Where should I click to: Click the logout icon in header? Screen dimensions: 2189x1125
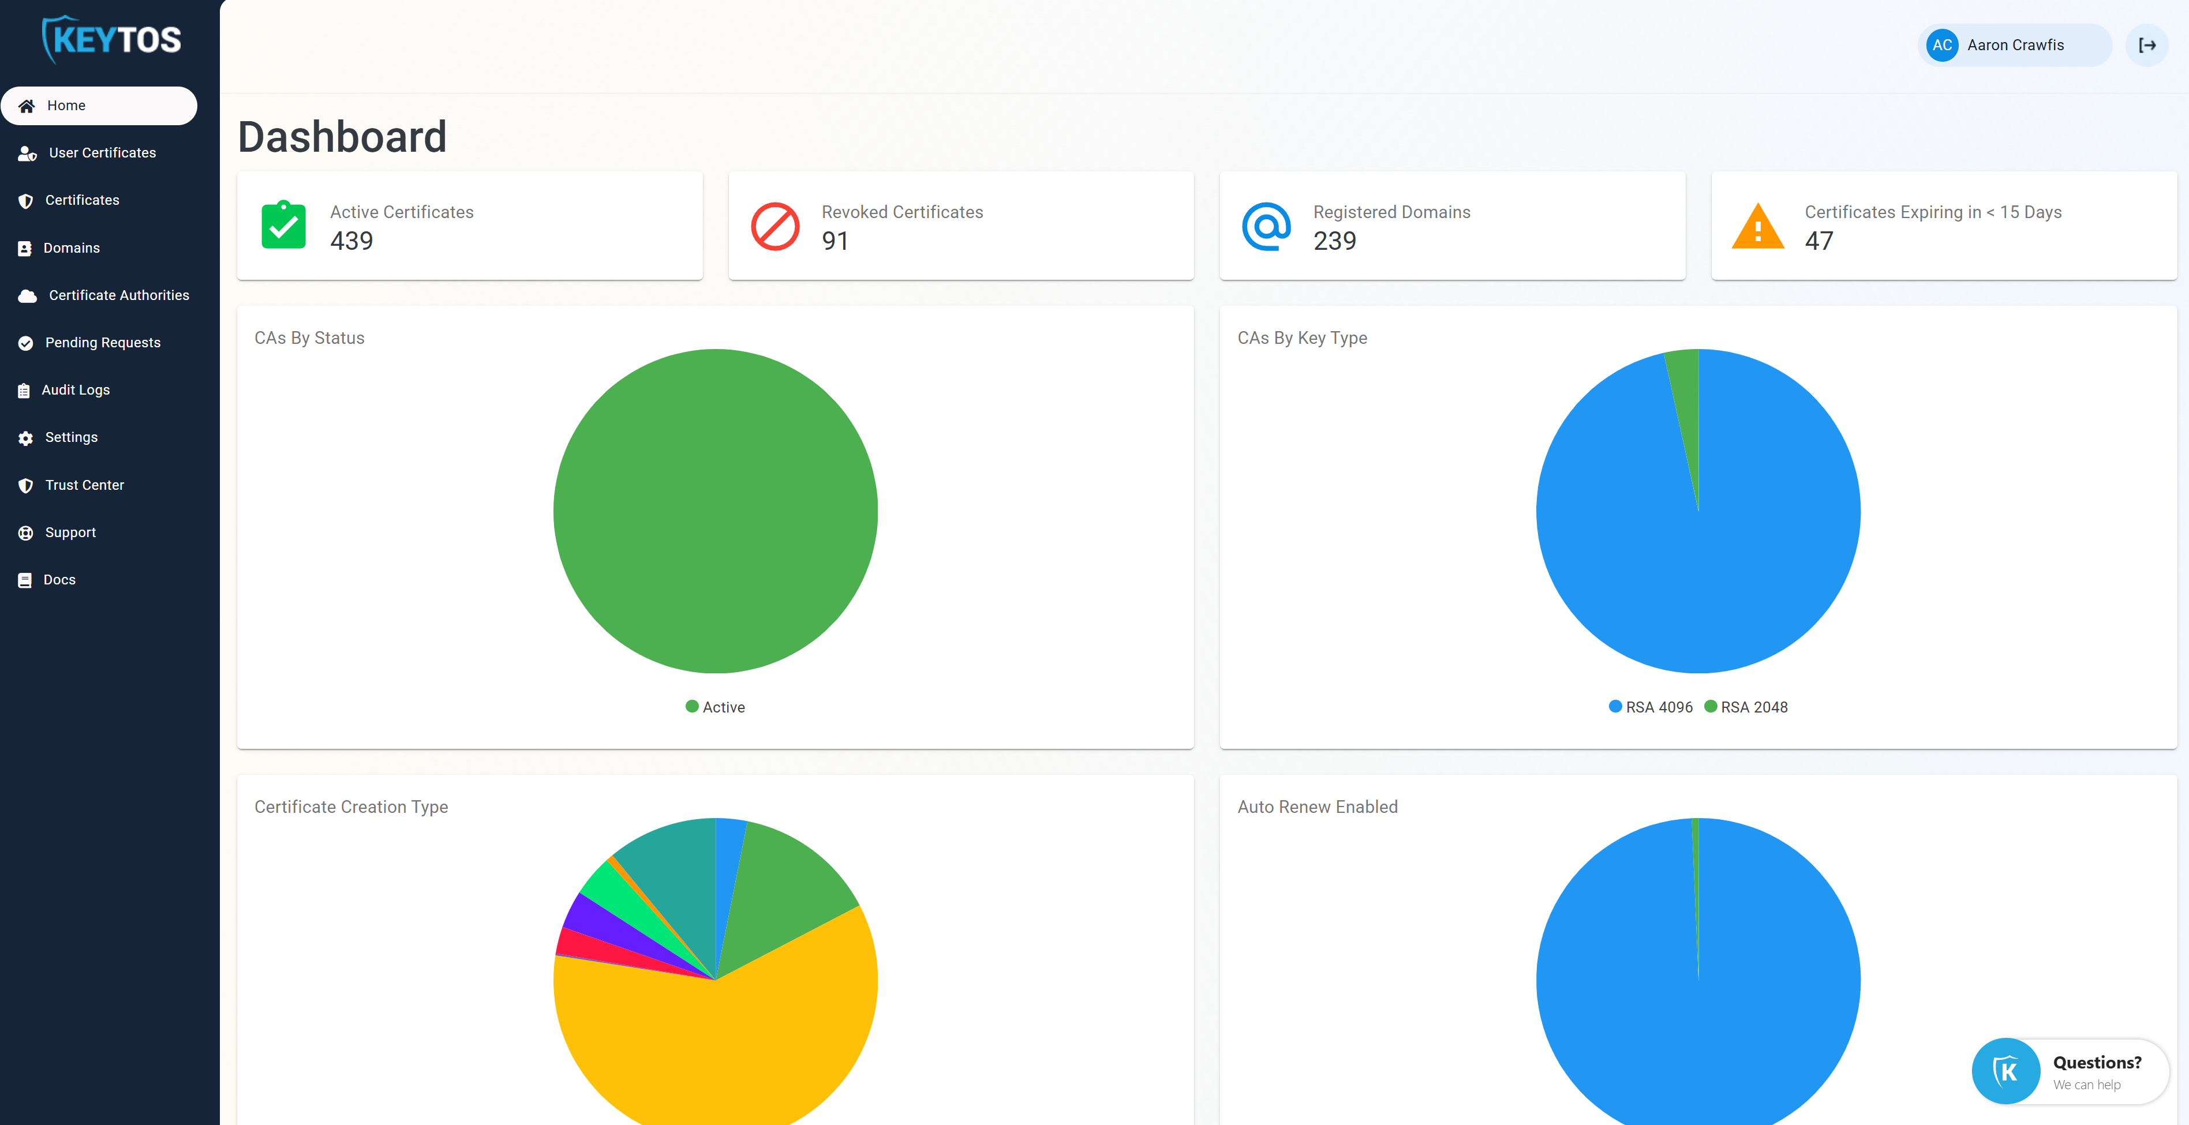(2146, 45)
